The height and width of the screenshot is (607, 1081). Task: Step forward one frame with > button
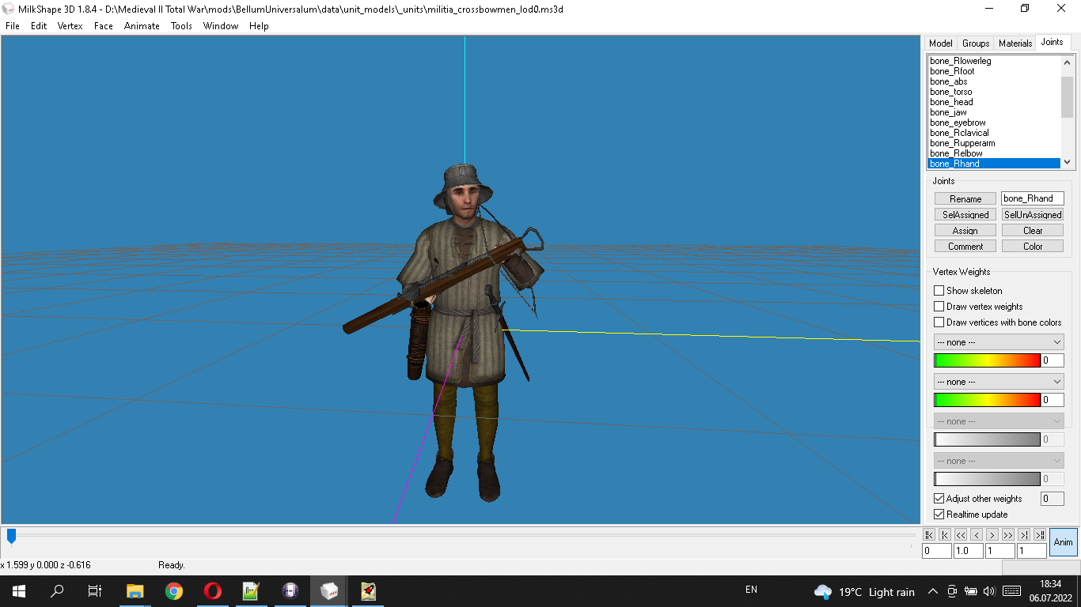[x=992, y=535]
